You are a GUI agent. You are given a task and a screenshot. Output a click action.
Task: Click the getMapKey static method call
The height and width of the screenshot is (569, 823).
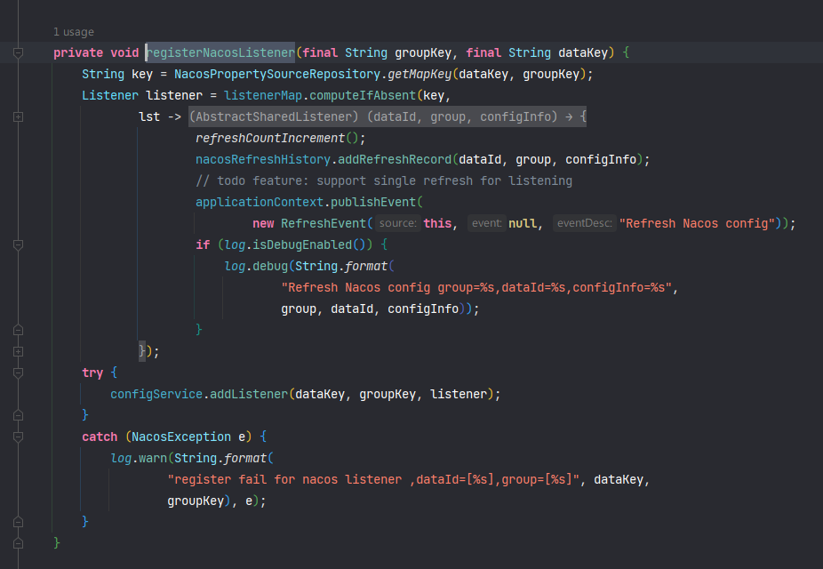(419, 74)
